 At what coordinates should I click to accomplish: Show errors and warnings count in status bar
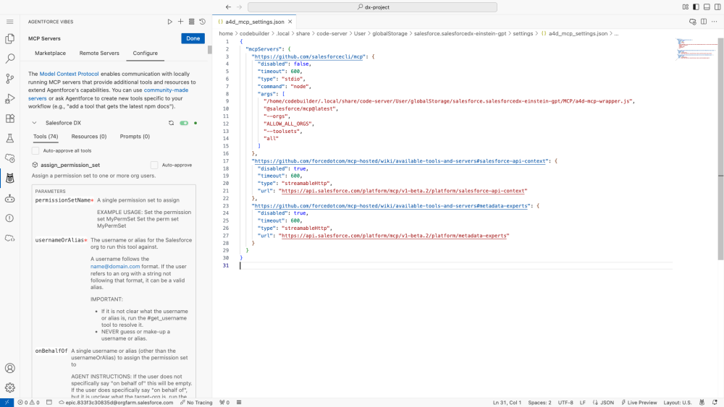pyautogui.click(x=28, y=403)
